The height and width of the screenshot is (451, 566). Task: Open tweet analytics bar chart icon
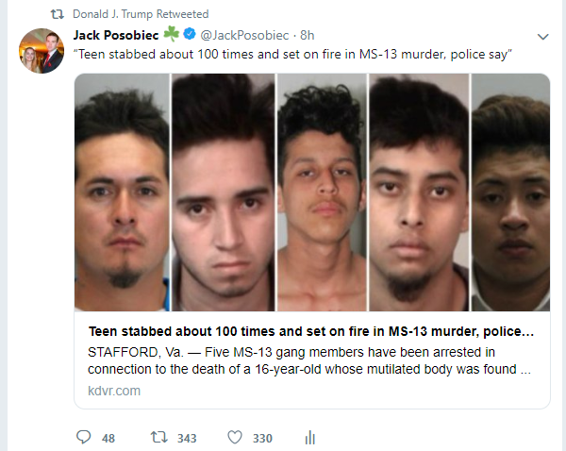tap(310, 437)
